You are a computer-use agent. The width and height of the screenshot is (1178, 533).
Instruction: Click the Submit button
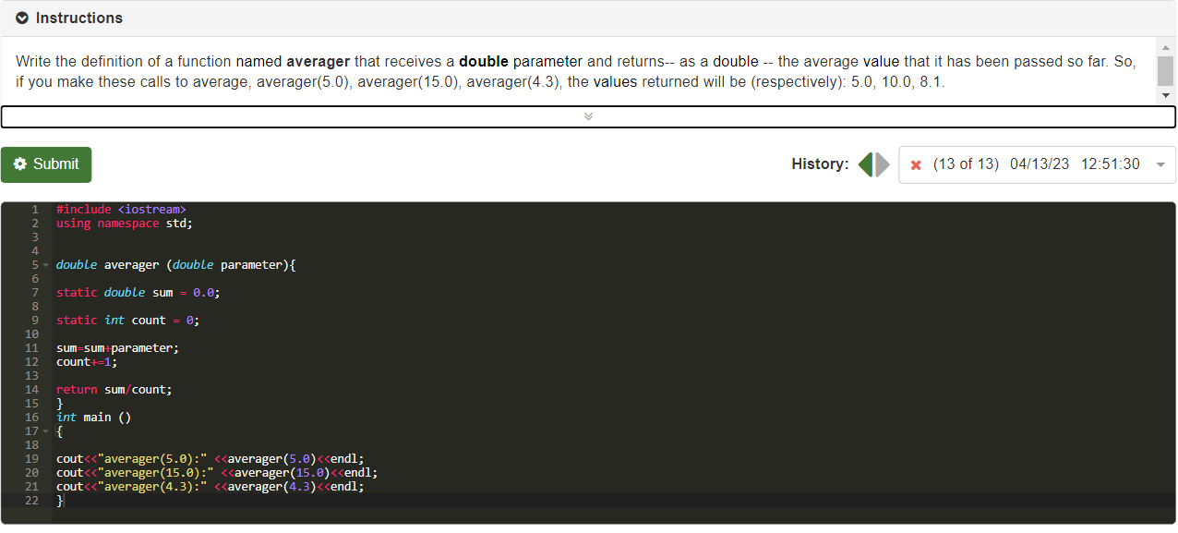[46, 164]
